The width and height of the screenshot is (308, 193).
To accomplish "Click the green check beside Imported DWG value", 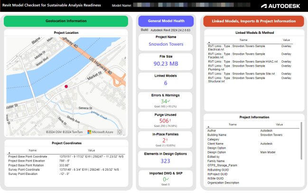I will coord(168,179).
